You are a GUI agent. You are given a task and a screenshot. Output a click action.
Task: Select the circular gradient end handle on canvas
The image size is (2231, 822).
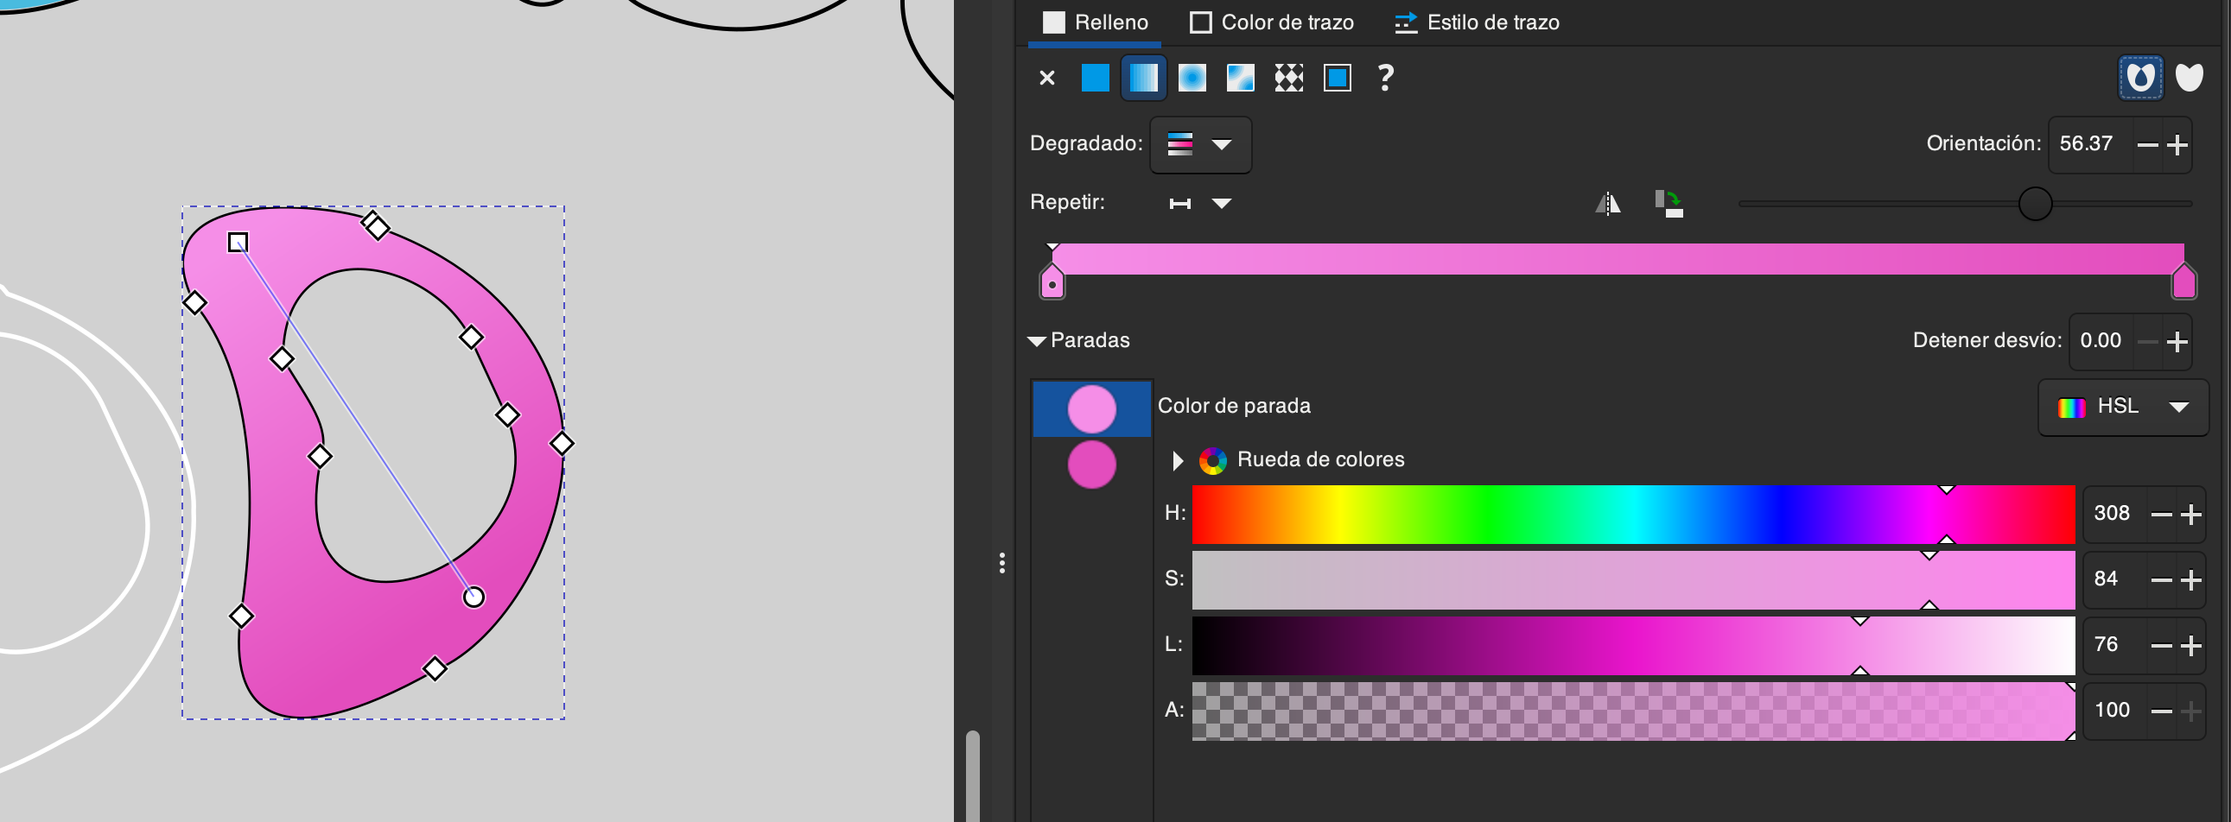pos(473,597)
